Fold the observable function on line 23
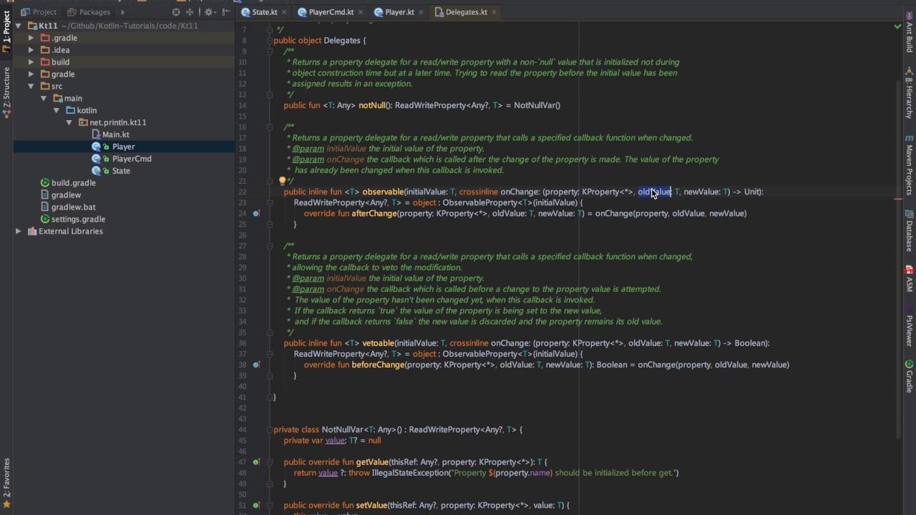Image resolution: width=916 pixels, height=515 pixels. pyautogui.click(x=270, y=202)
